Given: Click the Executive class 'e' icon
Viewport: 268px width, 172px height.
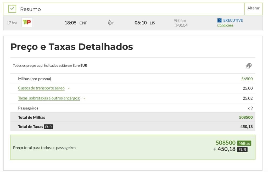Looking at the screenshot, I should (219, 20).
